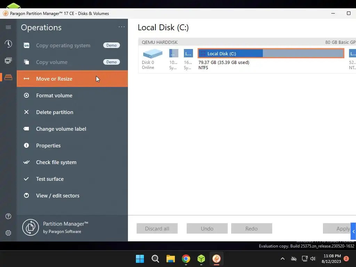Select the 10... Sy... system partition block
Viewport: 356px width, 267px height.
(x=174, y=53)
